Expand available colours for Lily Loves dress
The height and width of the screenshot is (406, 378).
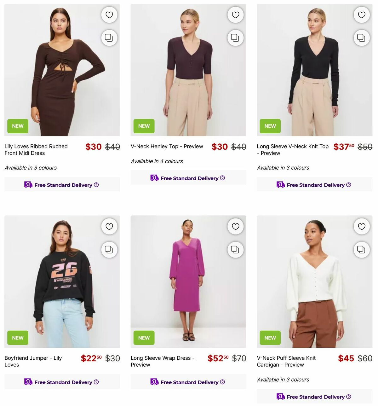(x=31, y=167)
